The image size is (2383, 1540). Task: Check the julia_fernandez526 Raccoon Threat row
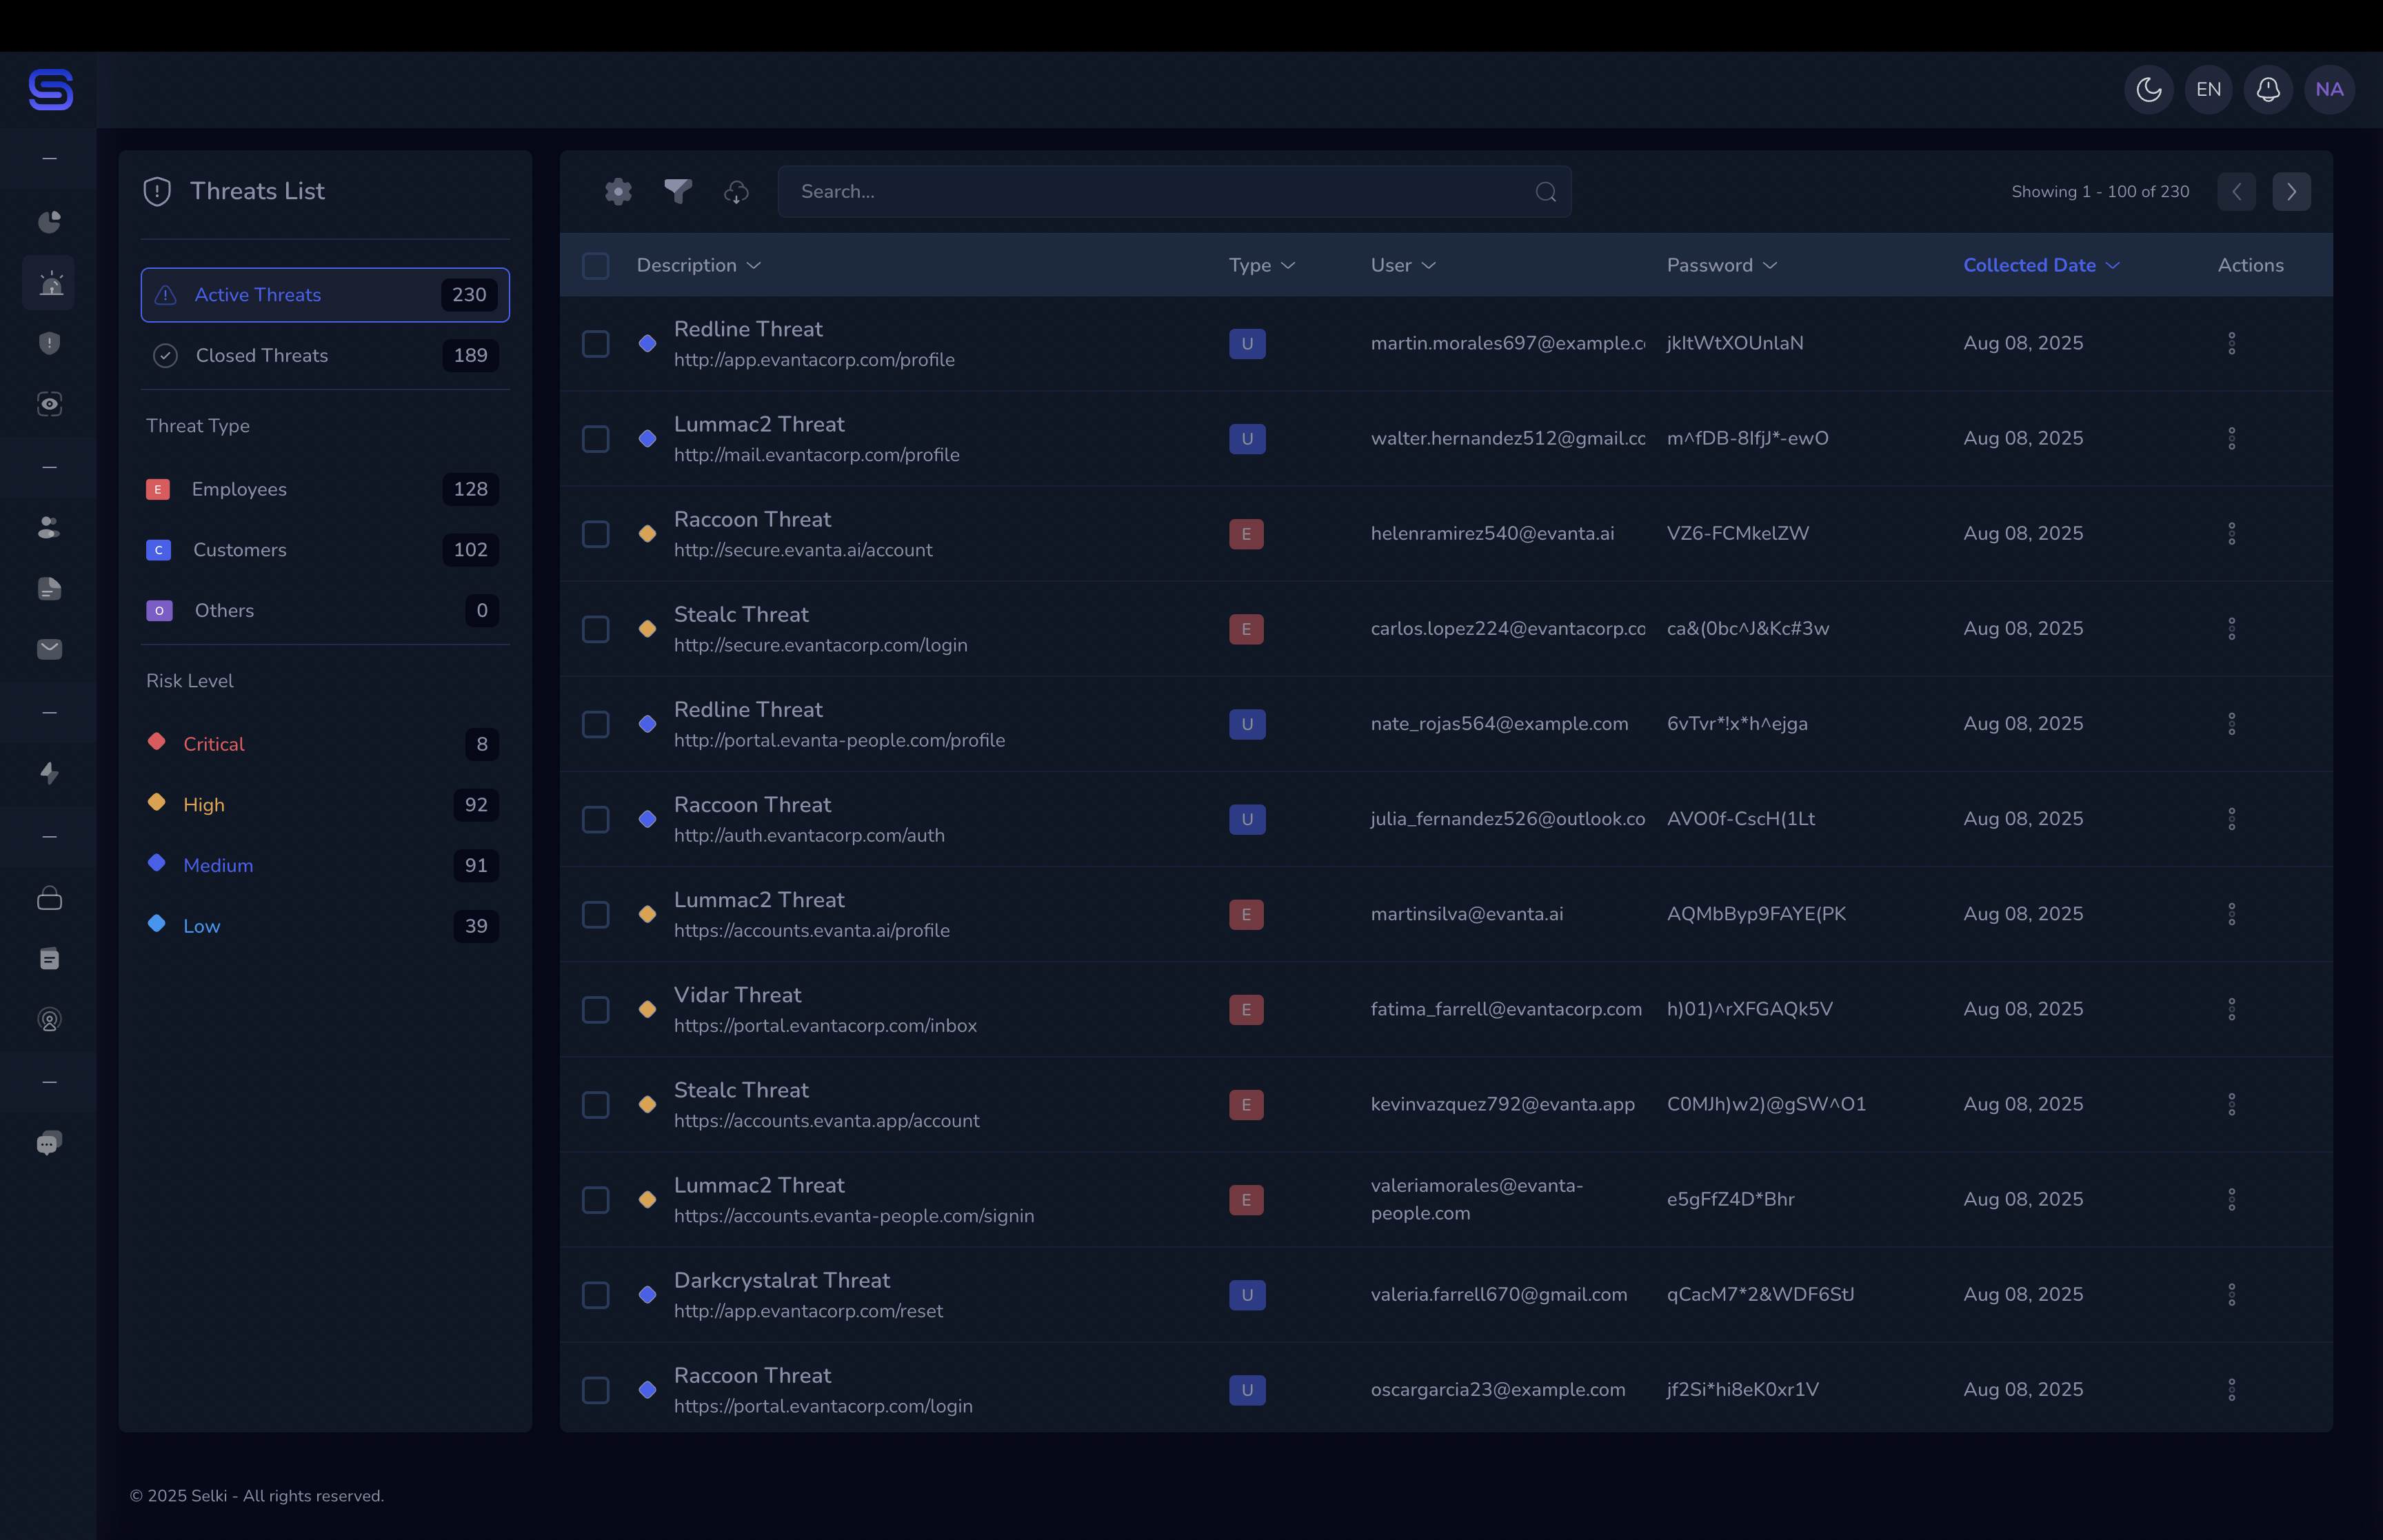coord(595,819)
